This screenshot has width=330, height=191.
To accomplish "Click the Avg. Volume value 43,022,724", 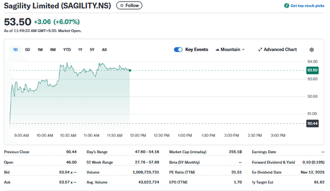I will pyautogui.click(x=148, y=182).
